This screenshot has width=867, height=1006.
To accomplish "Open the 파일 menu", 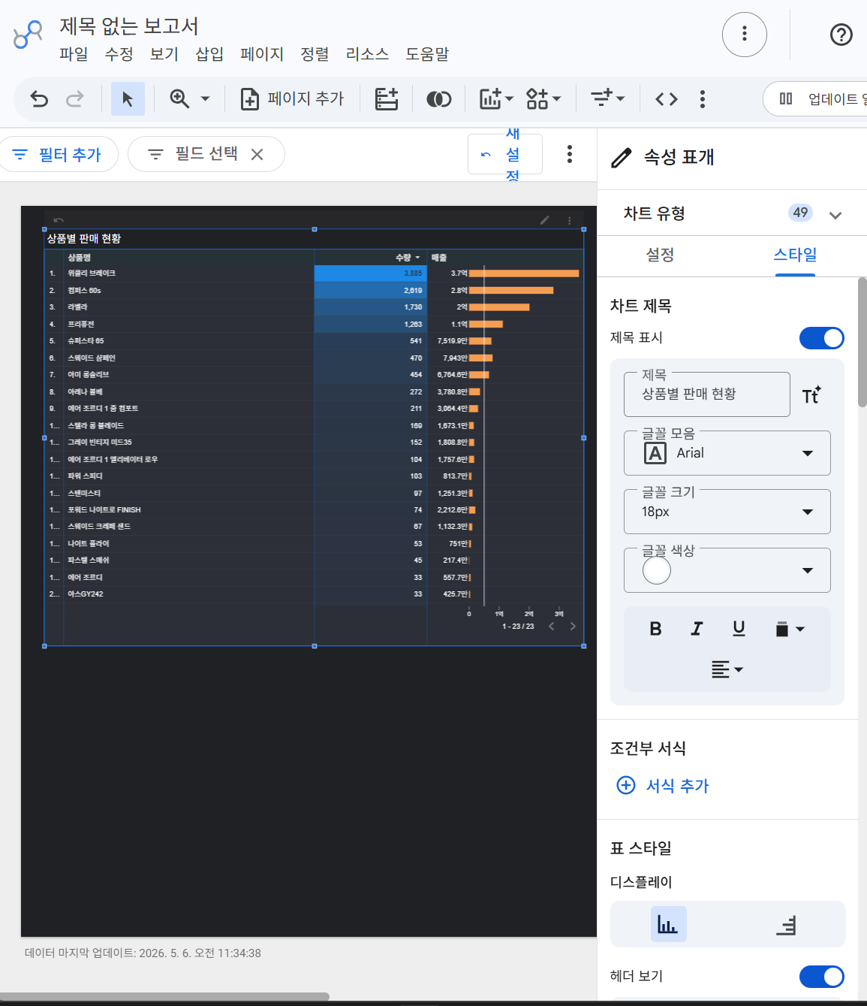I will tap(74, 54).
